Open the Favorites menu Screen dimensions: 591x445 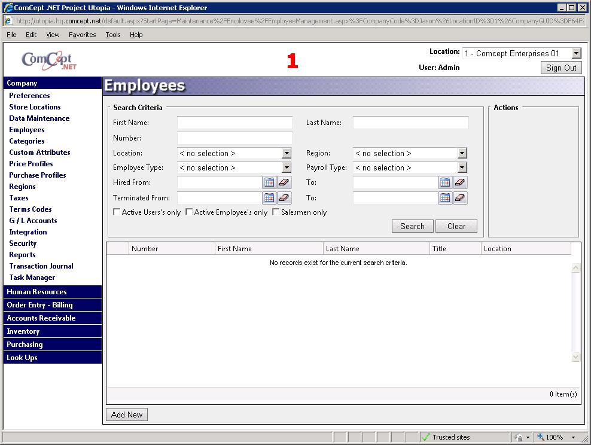[82, 35]
